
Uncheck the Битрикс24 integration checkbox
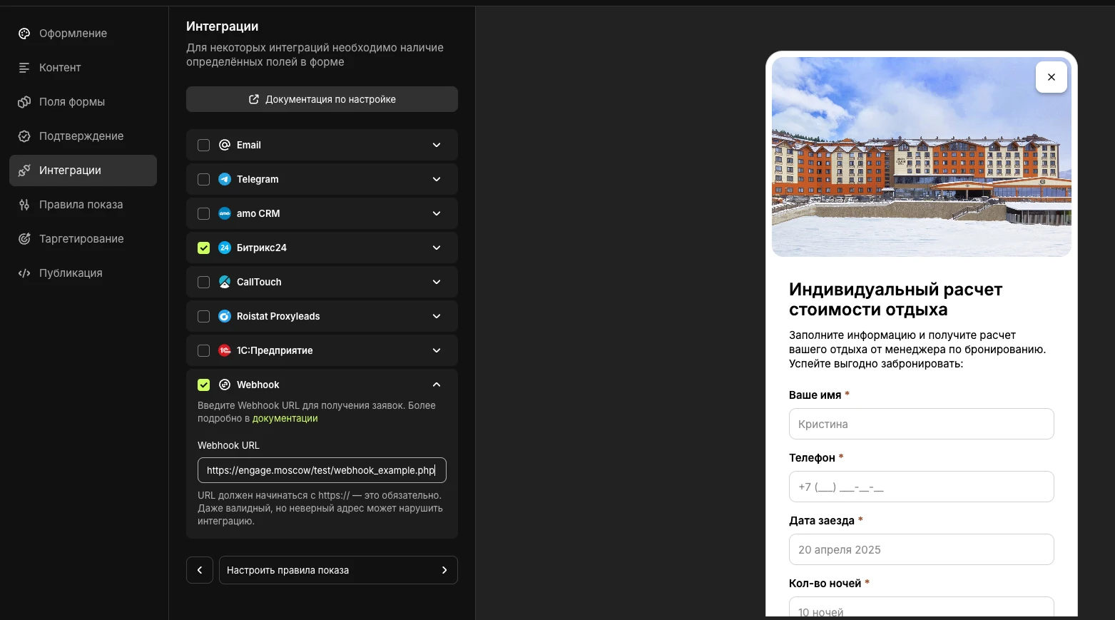(203, 248)
